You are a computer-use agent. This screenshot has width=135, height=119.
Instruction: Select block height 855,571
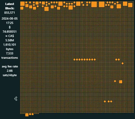pyautogui.click(x=10, y=13)
